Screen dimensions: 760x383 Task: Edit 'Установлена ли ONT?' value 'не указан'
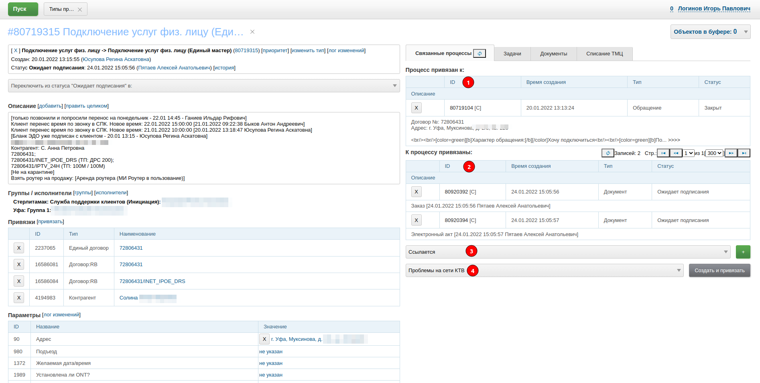click(x=270, y=375)
